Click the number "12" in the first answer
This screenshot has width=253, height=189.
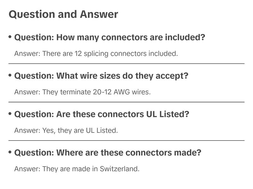pyautogui.click(x=78, y=53)
